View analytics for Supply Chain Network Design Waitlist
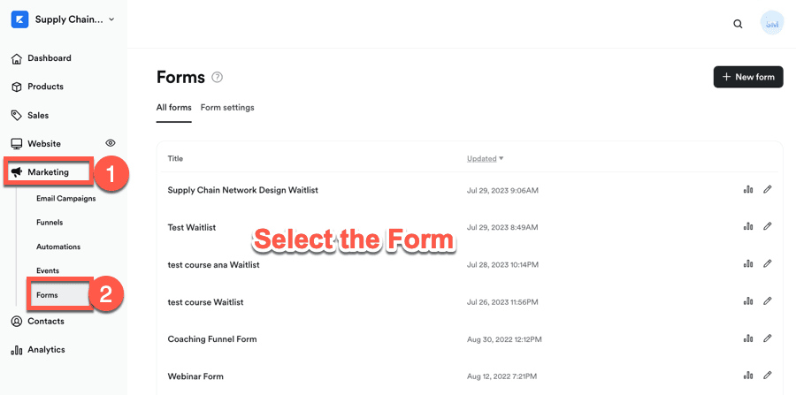The image size is (796, 395). coord(748,189)
